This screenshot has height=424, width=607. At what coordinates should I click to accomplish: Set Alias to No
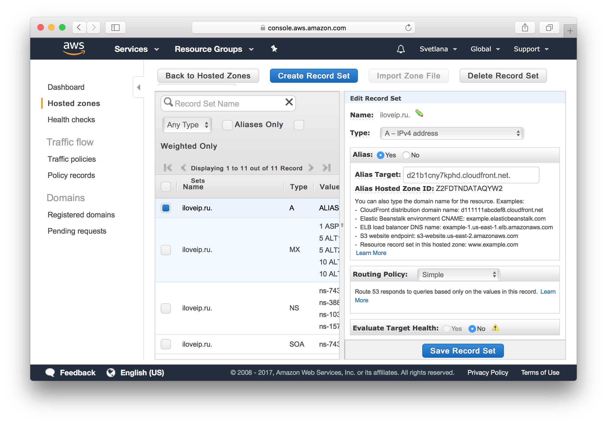tap(406, 155)
